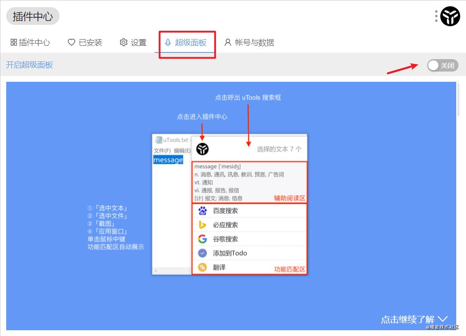
Task: Click the orange translate icon
Action: click(x=203, y=267)
